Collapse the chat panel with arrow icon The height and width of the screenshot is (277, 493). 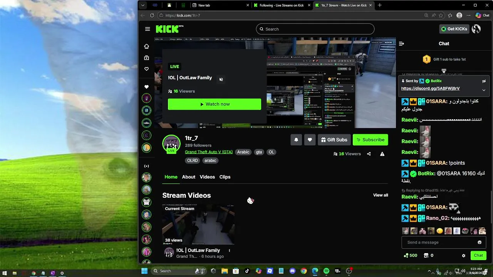tap(401, 43)
